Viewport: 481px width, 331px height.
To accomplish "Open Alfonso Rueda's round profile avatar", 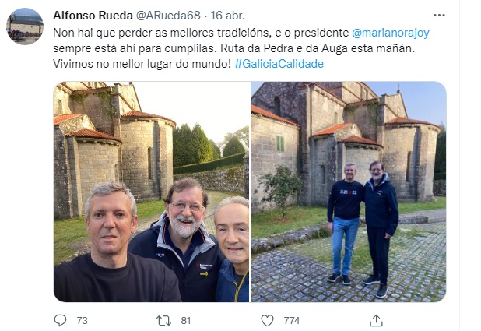I will pyautogui.click(x=25, y=26).
